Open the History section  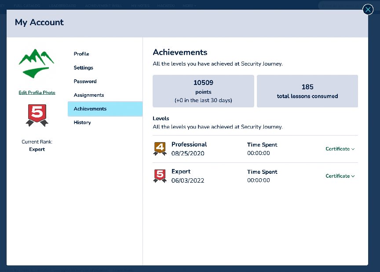pos(82,122)
